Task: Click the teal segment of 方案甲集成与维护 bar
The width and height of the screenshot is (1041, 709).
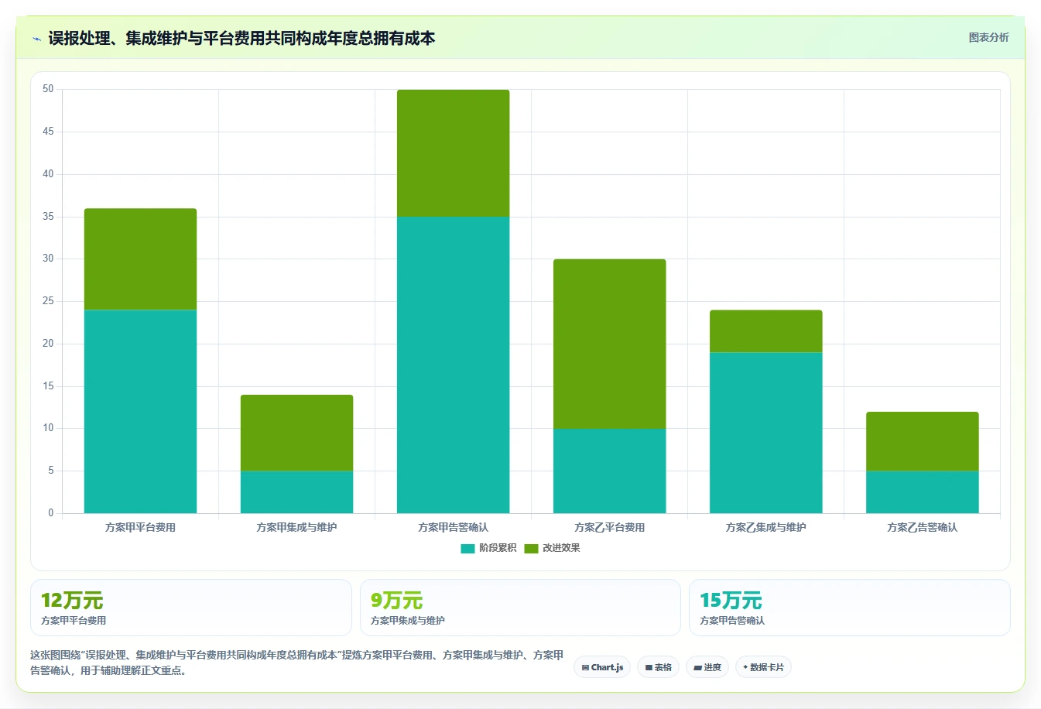Action: click(296, 492)
